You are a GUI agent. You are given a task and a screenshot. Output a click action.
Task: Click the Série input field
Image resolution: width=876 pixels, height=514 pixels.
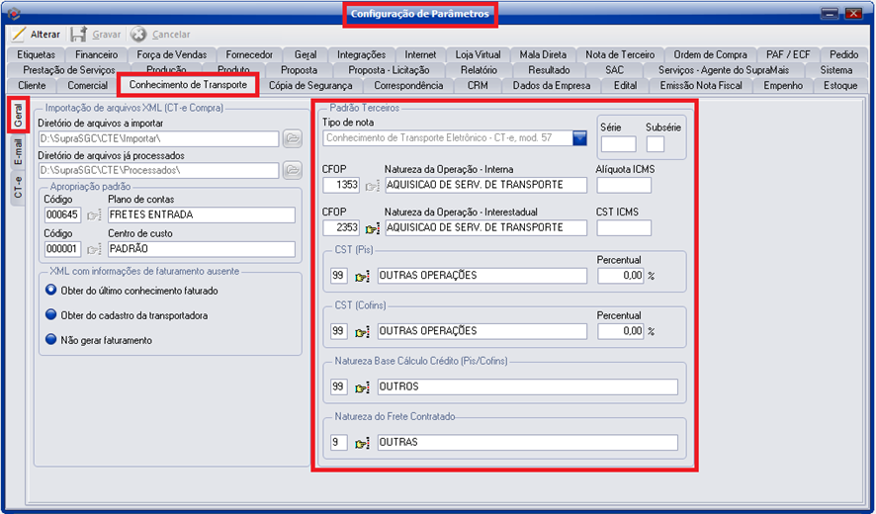618,144
